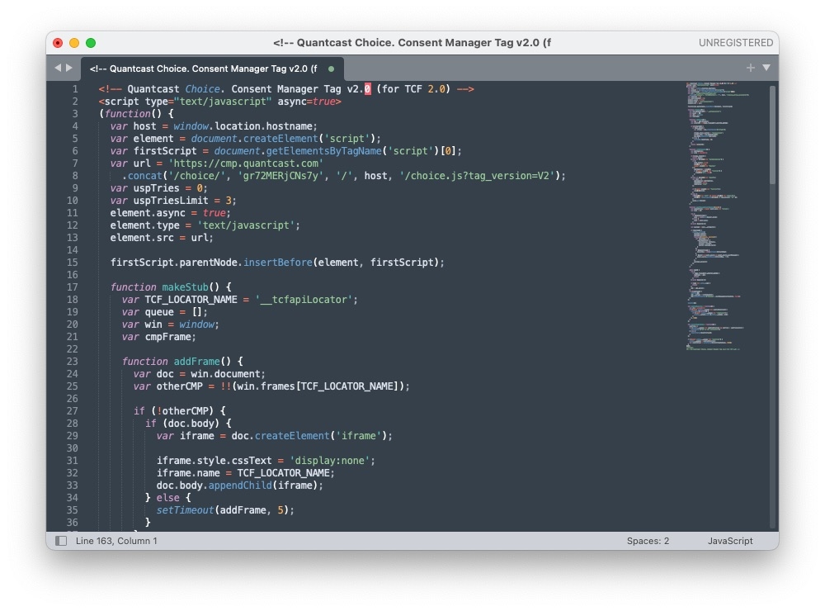Click the unsaved-changes dot on the tab
The width and height of the screenshot is (825, 611).
click(331, 69)
